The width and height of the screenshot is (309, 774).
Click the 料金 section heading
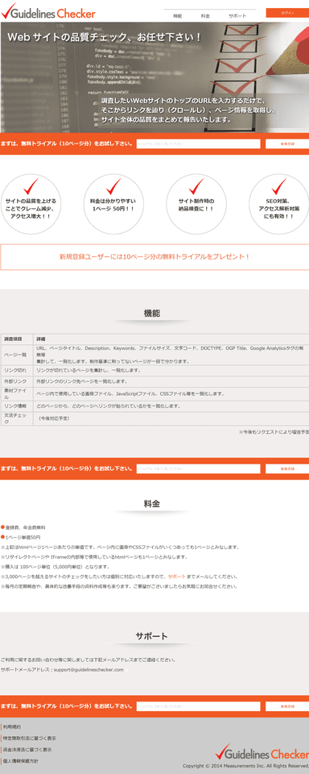coord(152,504)
